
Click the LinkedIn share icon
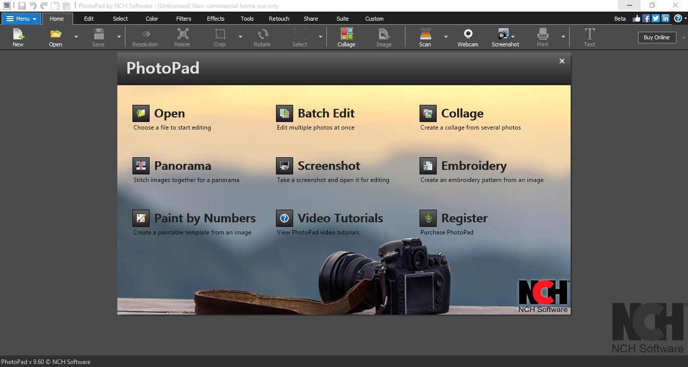pyautogui.click(x=665, y=19)
